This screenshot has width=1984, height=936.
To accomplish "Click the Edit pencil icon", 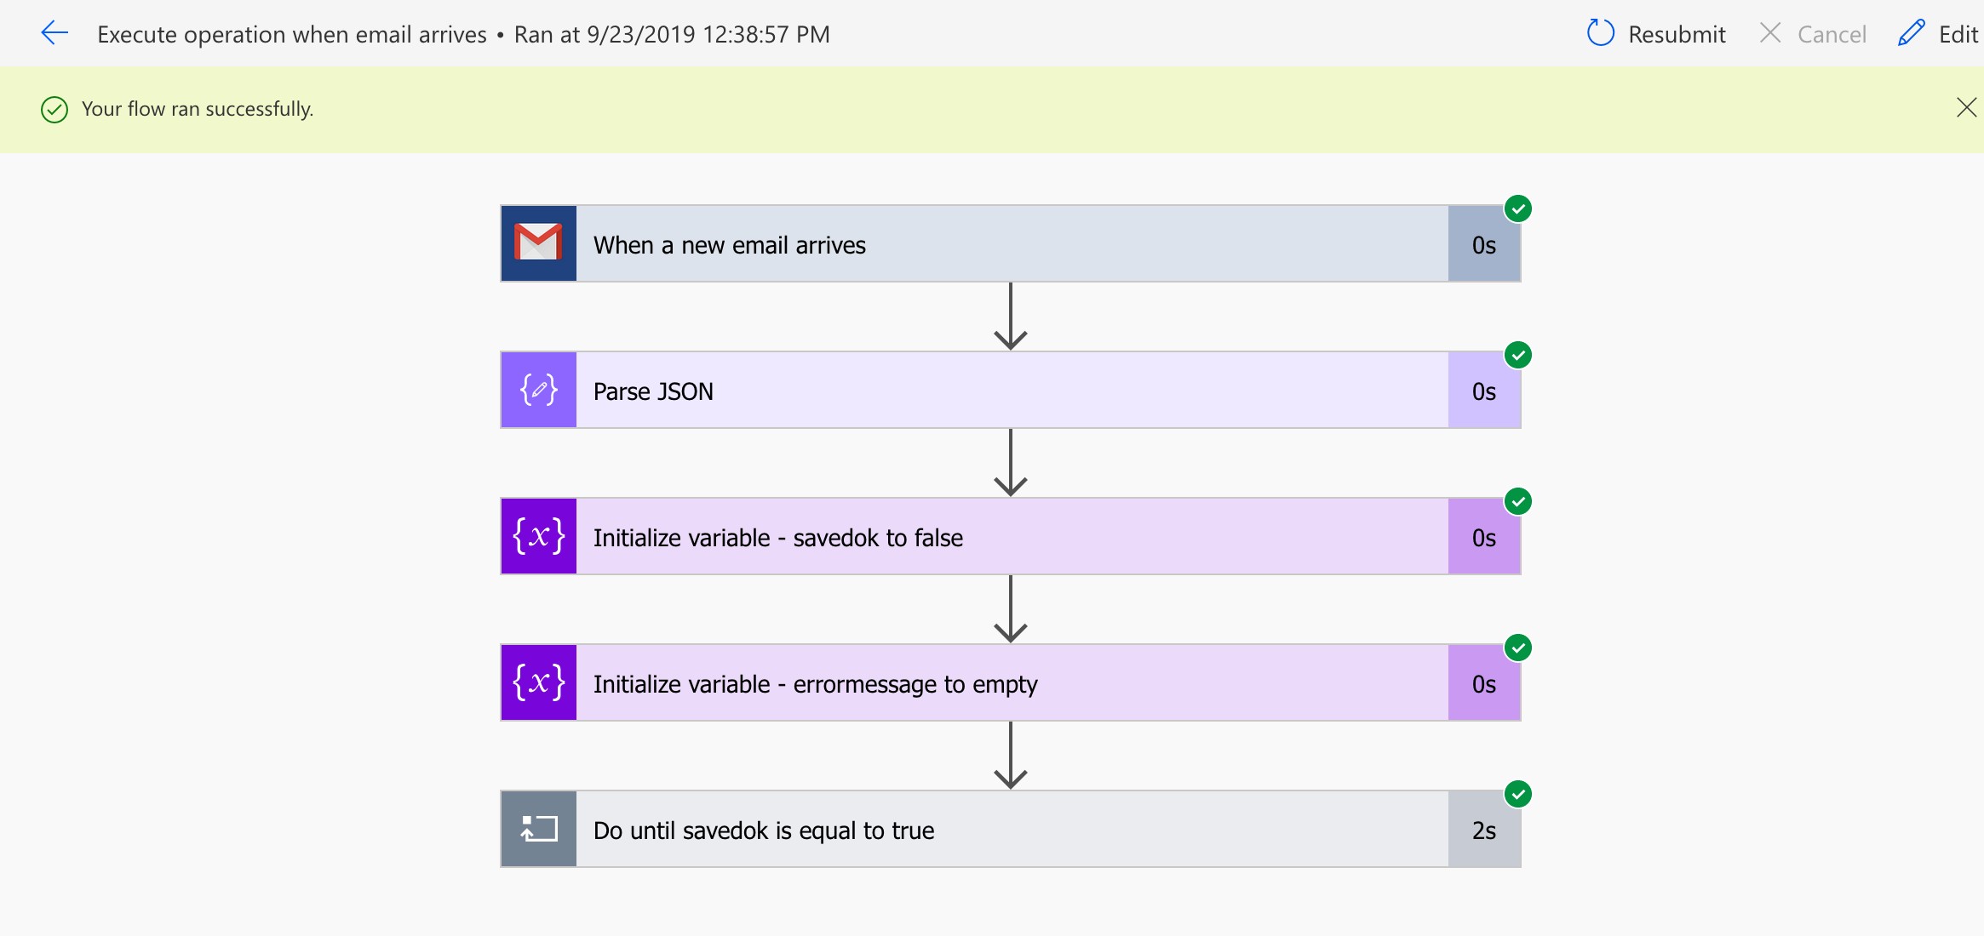I will 1911,33.
